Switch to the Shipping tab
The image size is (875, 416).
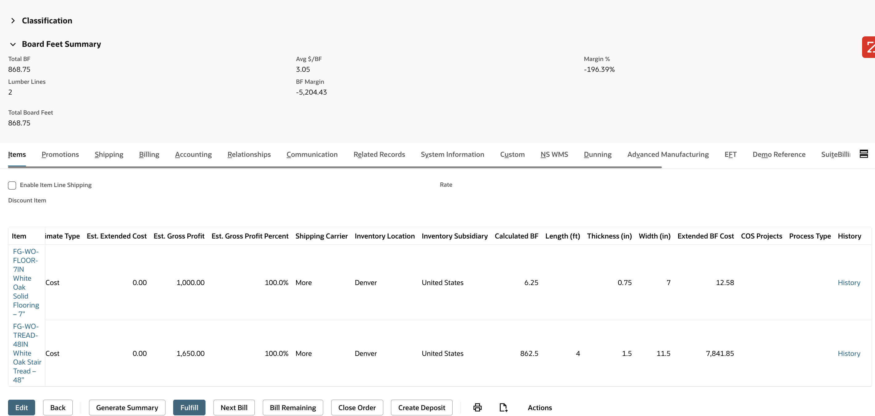point(109,154)
